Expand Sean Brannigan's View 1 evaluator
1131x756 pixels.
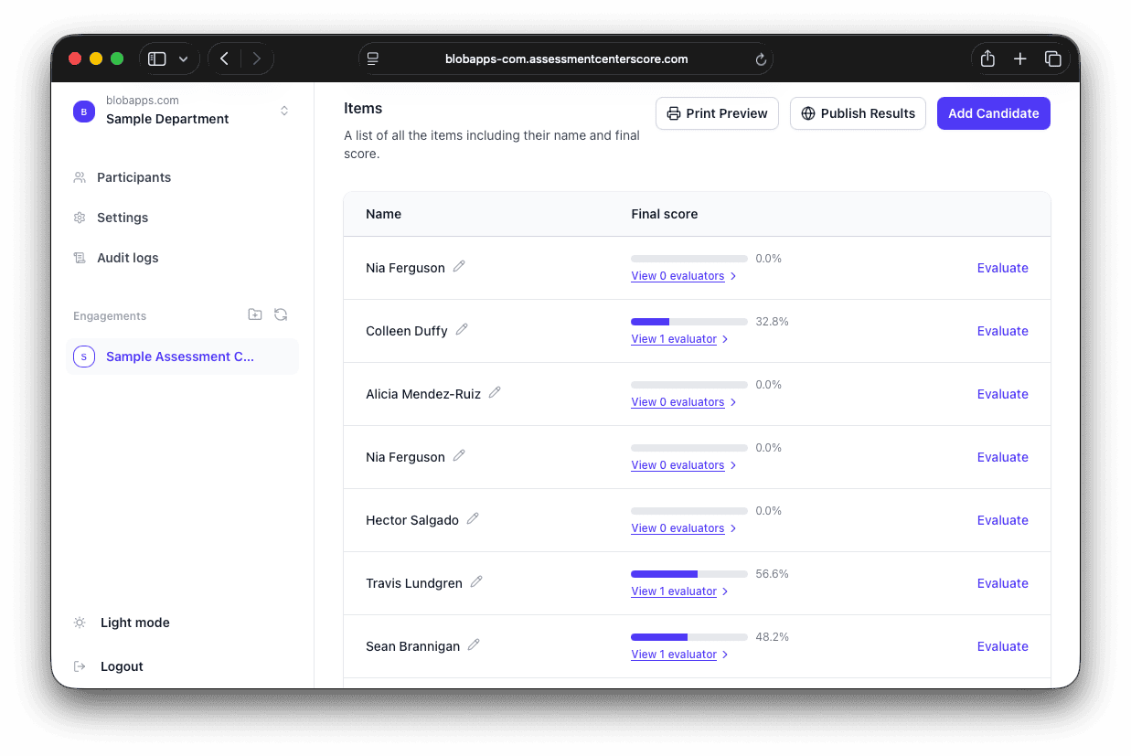tap(679, 655)
